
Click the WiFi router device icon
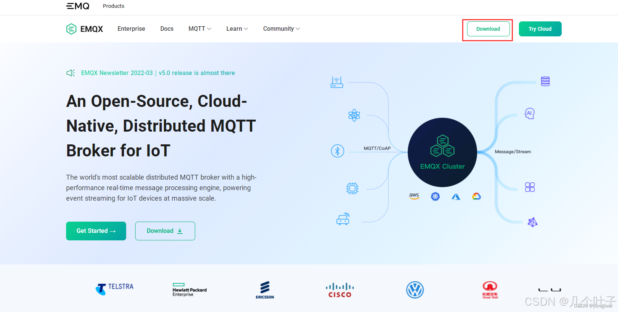point(337,82)
